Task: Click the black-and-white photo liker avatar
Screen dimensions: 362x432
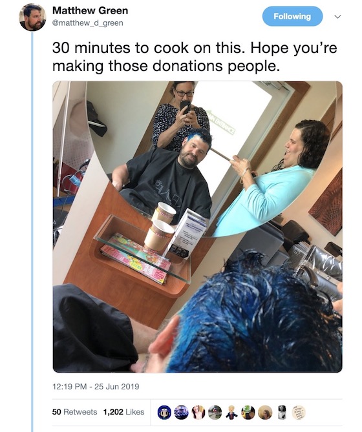Action: pos(282,413)
